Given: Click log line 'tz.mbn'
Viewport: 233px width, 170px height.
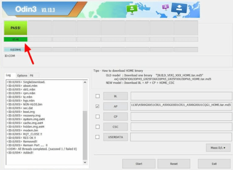Looking at the screenshot, I should point(20,97).
